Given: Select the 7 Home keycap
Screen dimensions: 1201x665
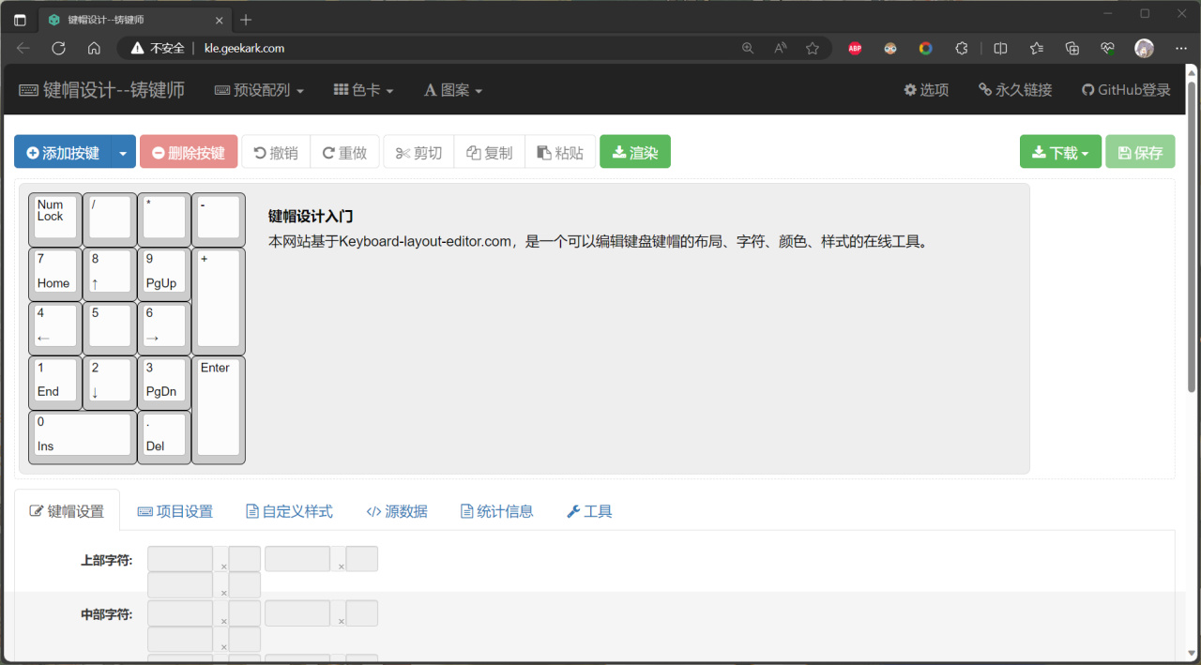Looking at the screenshot, I should pyautogui.click(x=55, y=274).
